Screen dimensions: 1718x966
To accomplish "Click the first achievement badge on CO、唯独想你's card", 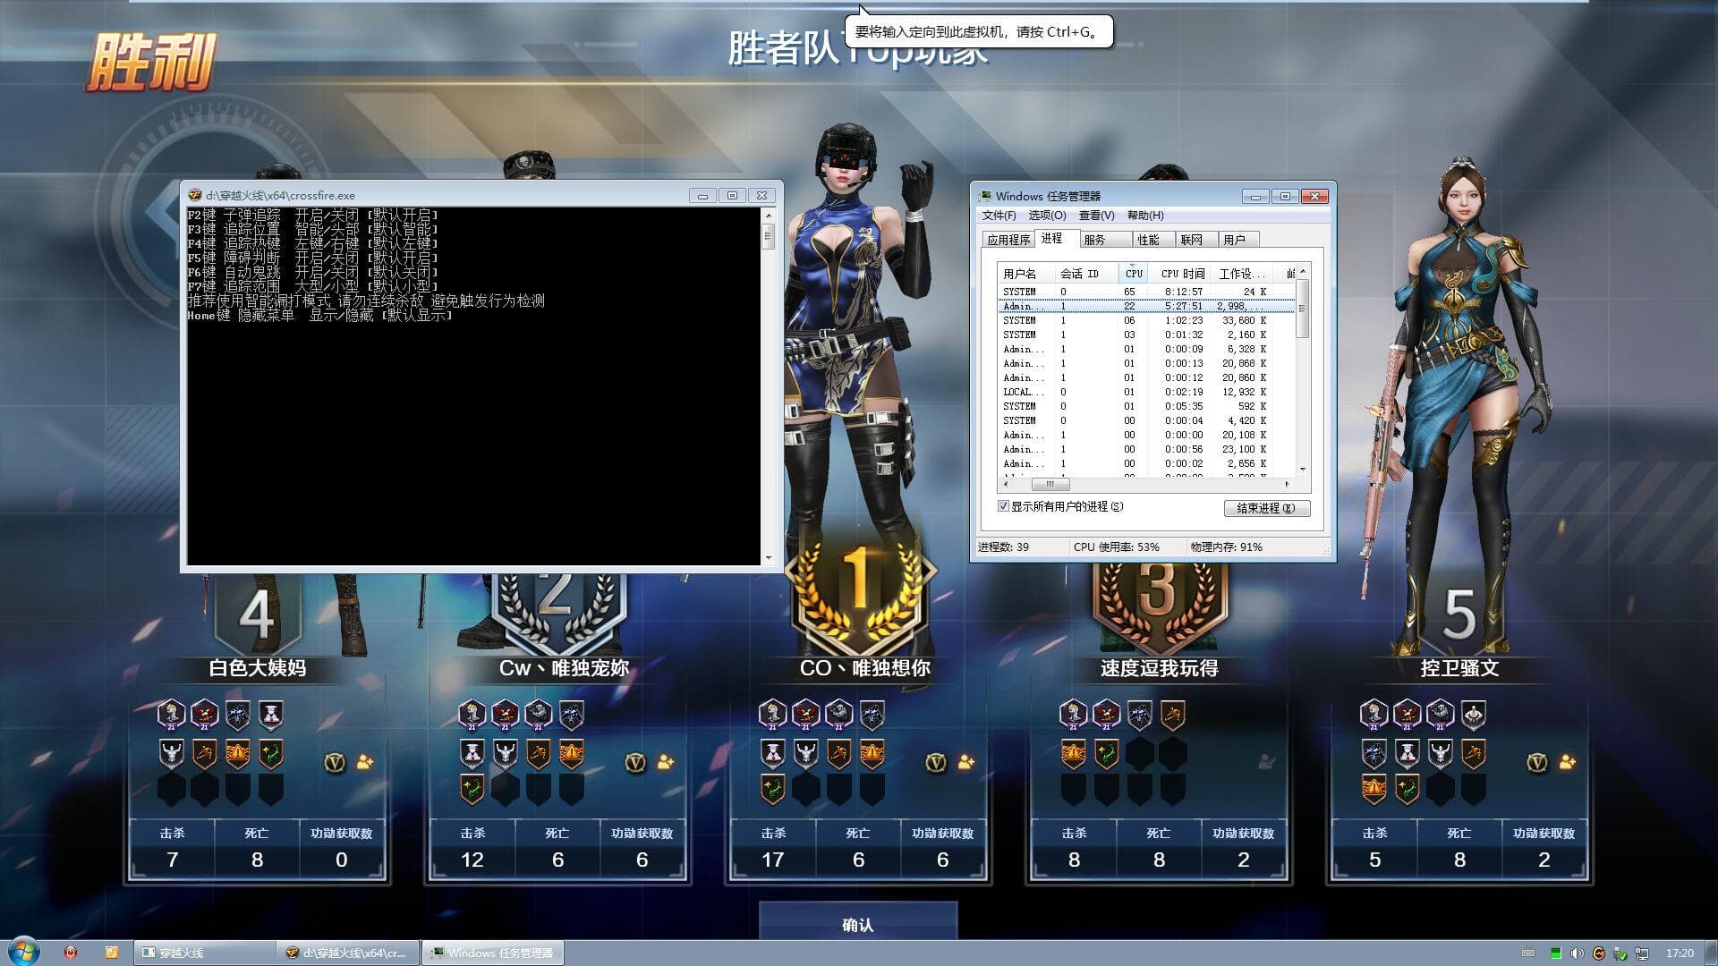I will click(x=773, y=714).
